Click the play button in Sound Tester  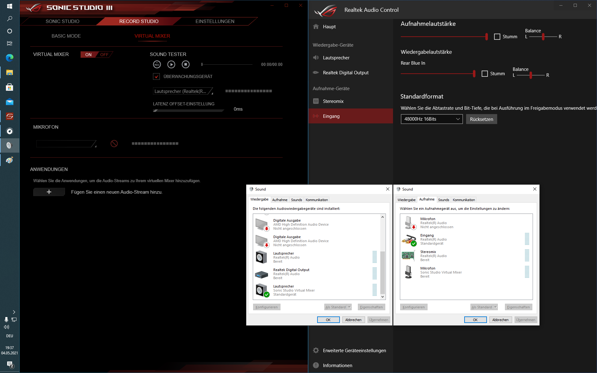pyautogui.click(x=171, y=64)
